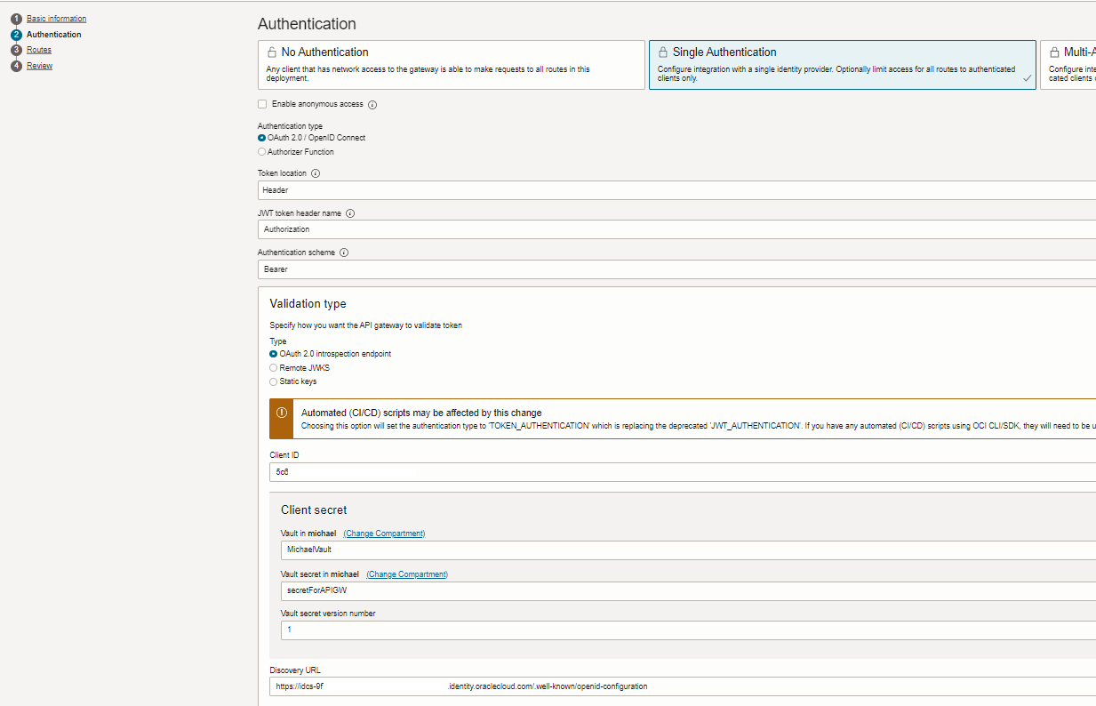Click the info icon beside JWT token header name
The image size is (1096, 706).
pos(350,213)
